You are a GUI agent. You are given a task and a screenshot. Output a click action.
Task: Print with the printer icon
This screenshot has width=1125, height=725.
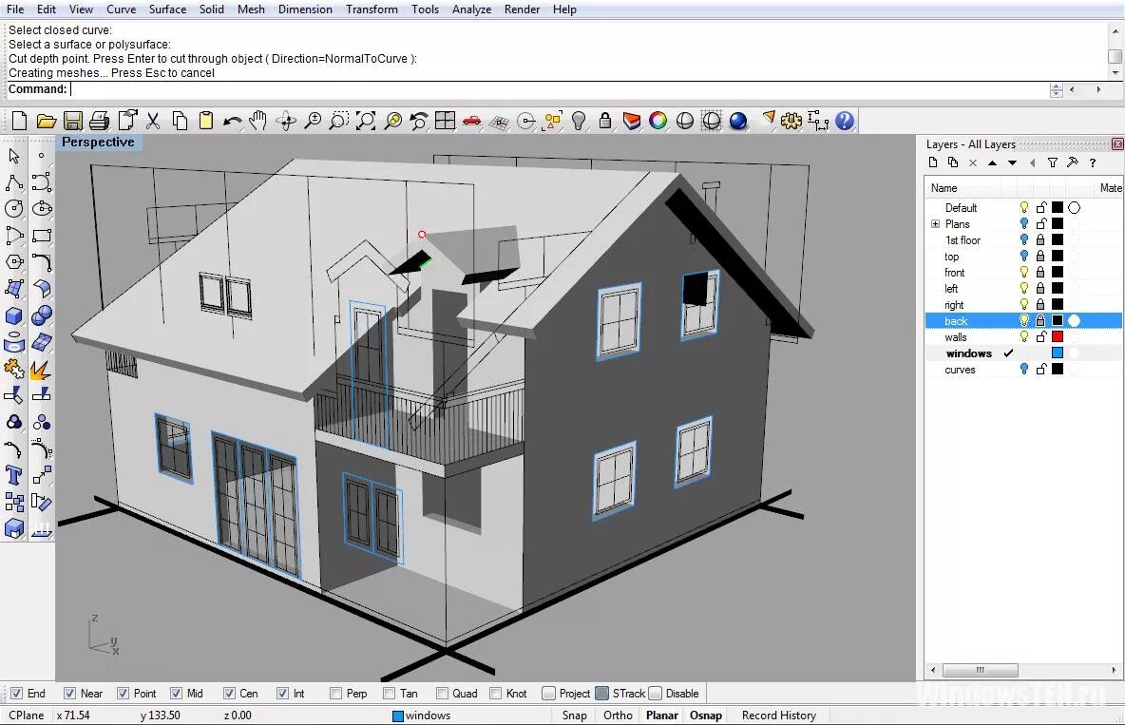point(100,121)
